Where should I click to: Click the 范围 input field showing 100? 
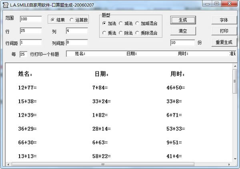31,19
